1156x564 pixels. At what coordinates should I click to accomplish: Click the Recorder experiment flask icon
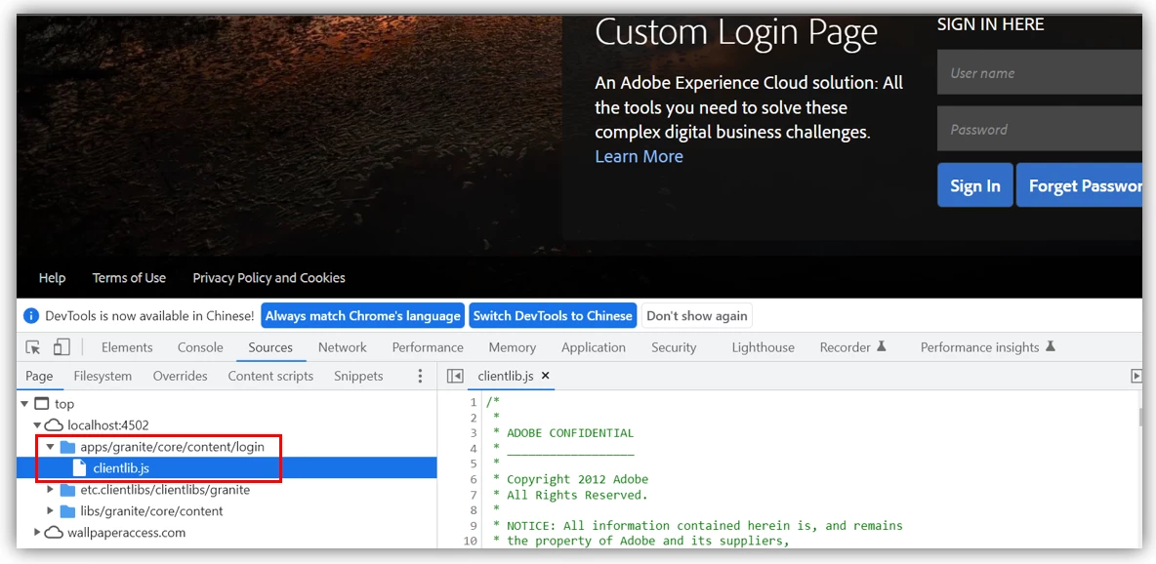[x=881, y=346]
